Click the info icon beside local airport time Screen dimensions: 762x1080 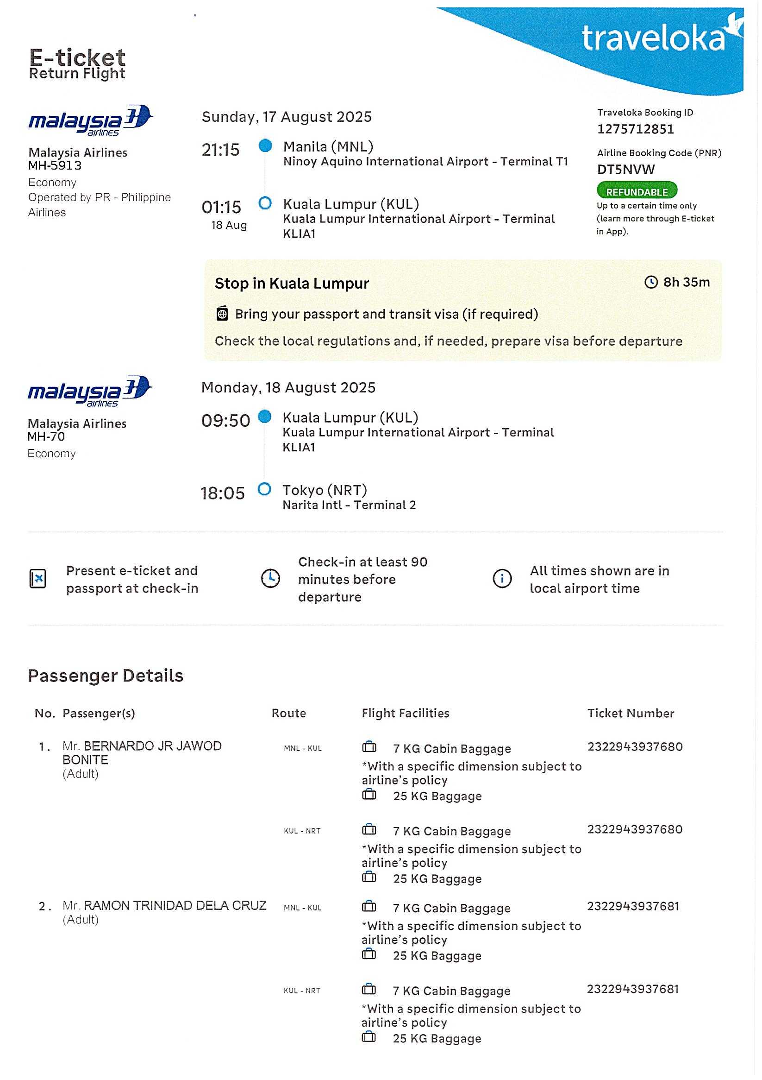[x=501, y=579]
